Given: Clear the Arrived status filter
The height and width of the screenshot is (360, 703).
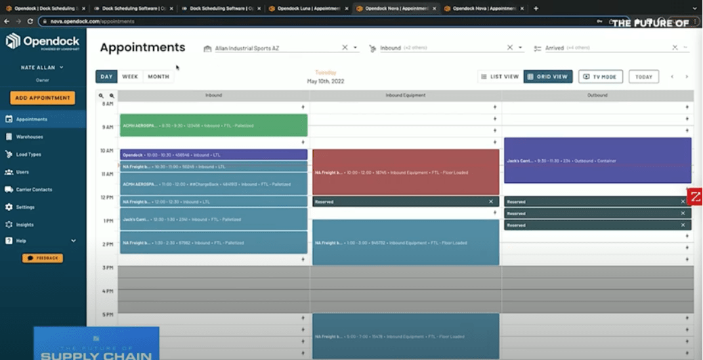Looking at the screenshot, I should pyautogui.click(x=675, y=47).
